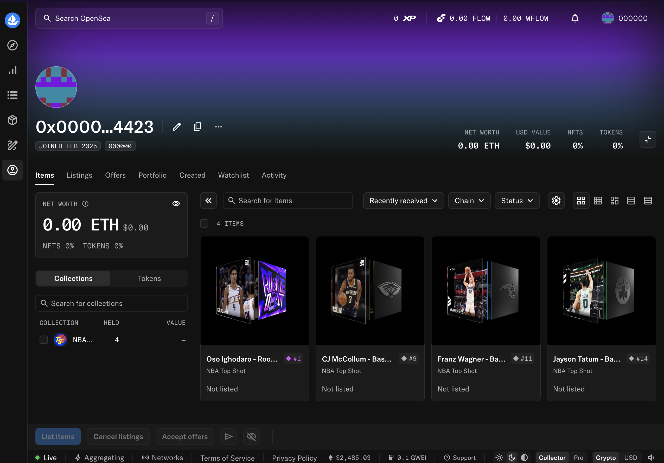
Task: Open the list view sidebar icon
Action: click(12, 95)
